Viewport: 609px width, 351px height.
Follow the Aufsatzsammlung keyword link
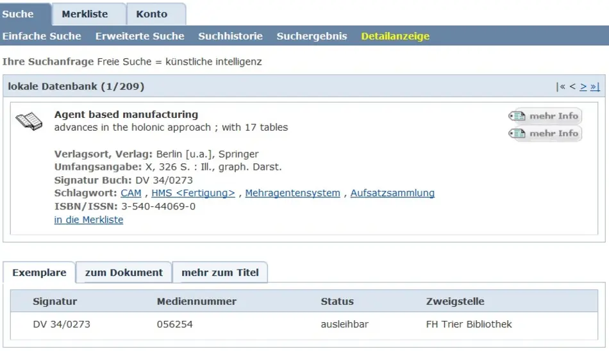[392, 193]
